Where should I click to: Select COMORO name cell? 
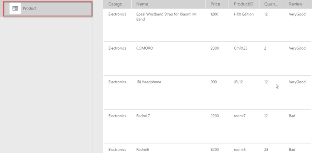pyautogui.click(x=145, y=48)
